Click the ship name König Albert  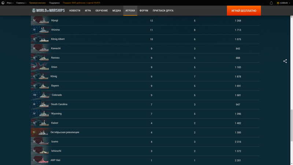58,39
